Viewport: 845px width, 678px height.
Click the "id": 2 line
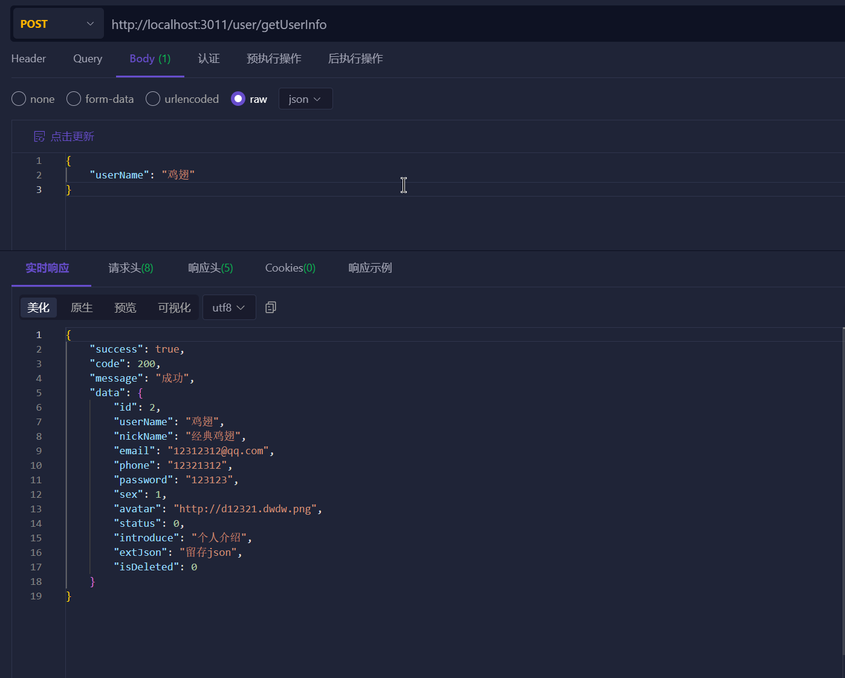coord(137,407)
